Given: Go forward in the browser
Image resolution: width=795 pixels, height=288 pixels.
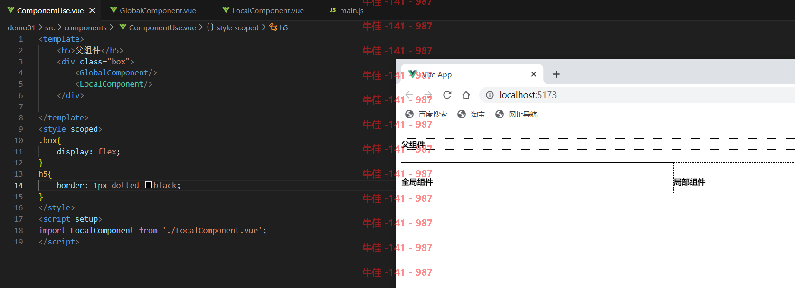Looking at the screenshot, I should pos(428,95).
